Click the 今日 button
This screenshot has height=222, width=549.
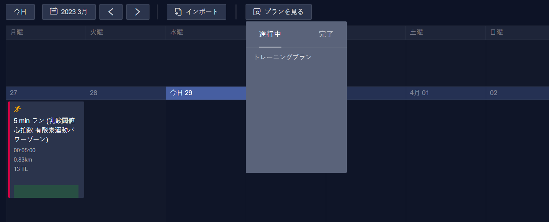click(20, 12)
